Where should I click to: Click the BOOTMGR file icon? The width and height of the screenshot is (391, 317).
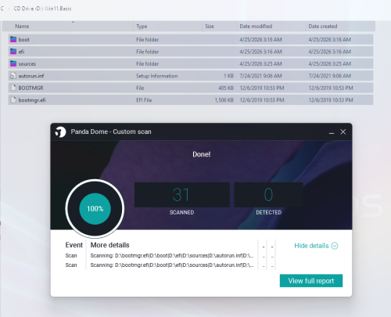(13, 88)
